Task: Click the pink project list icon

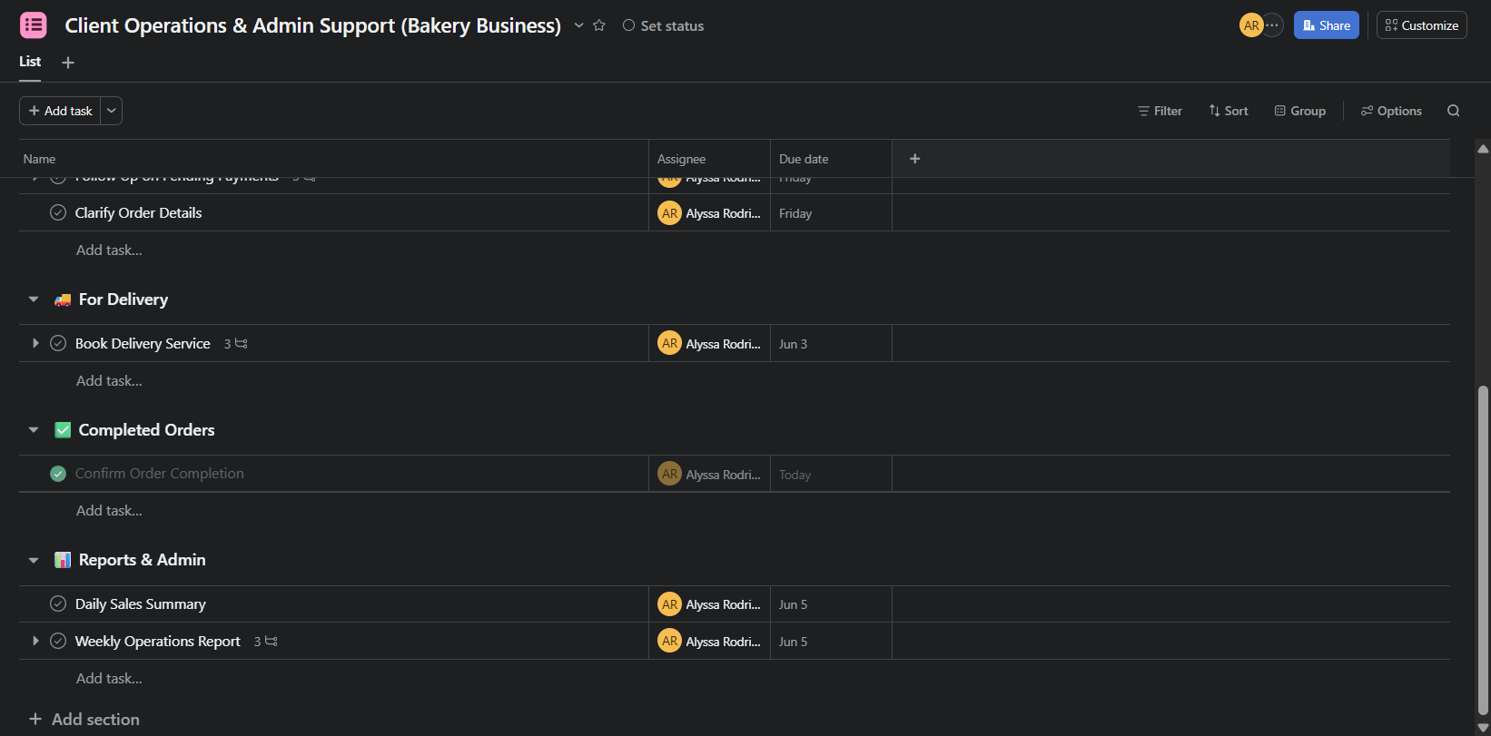Action: pos(34,25)
